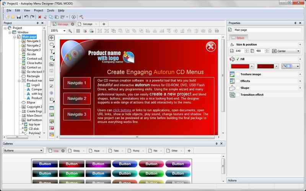Open the Center alignment dropdown
The height and width of the screenshot is (191, 306).
(x=298, y=51)
